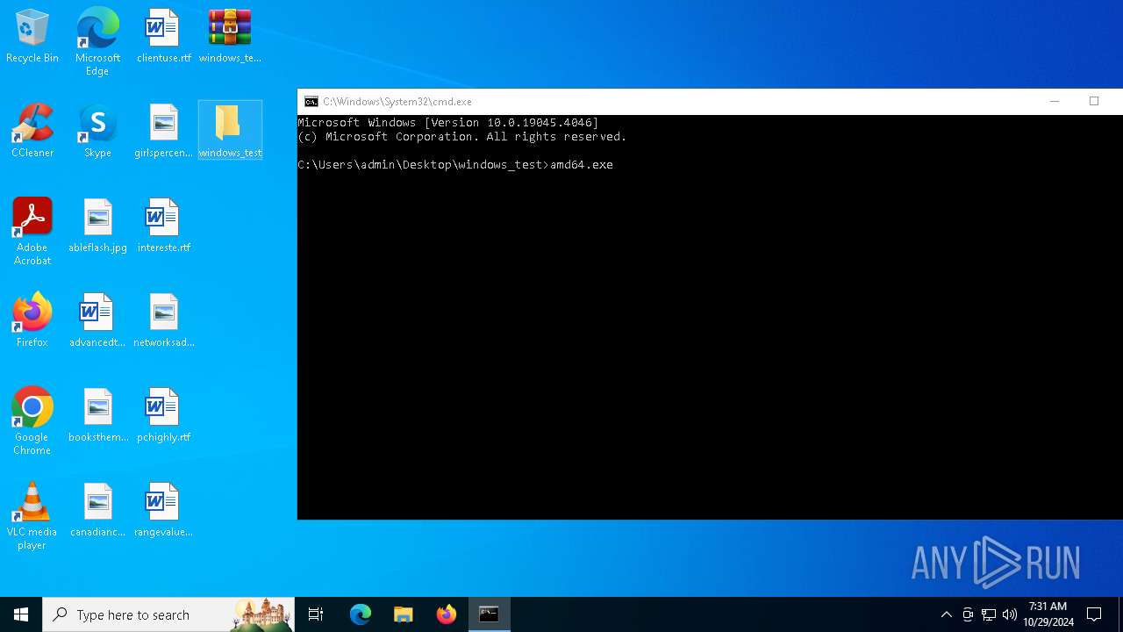
Task: Show hidden system tray icons
Action: coord(946,614)
